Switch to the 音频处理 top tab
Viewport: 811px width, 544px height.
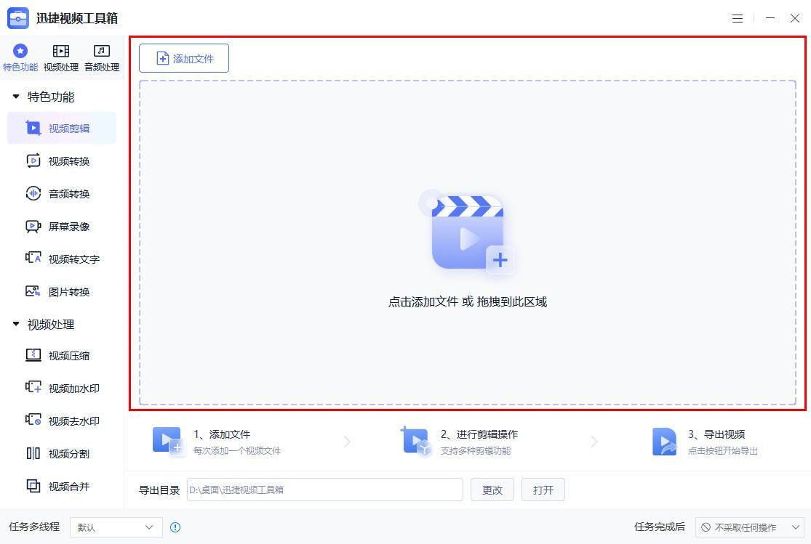(x=102, y=58)
